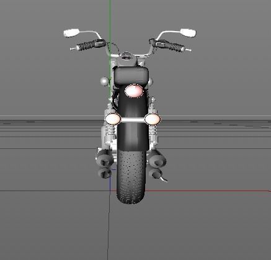The width and height of the screenshot is (271, 260).
Task: Select the motorcycle's right rear-view mirror
Action: pyautogui.click(x=188, y=33)
